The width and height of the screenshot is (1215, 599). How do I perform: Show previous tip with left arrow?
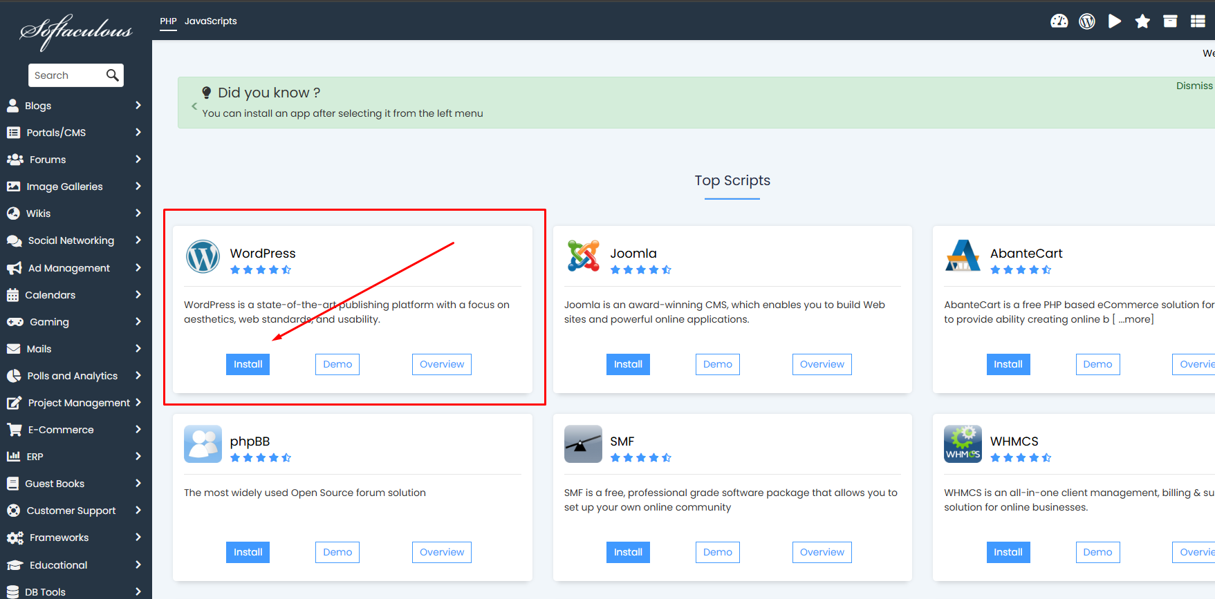(194, 106)
